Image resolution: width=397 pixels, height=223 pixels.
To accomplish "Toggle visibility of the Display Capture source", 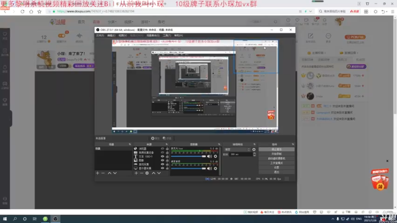I will pos(163,168).
